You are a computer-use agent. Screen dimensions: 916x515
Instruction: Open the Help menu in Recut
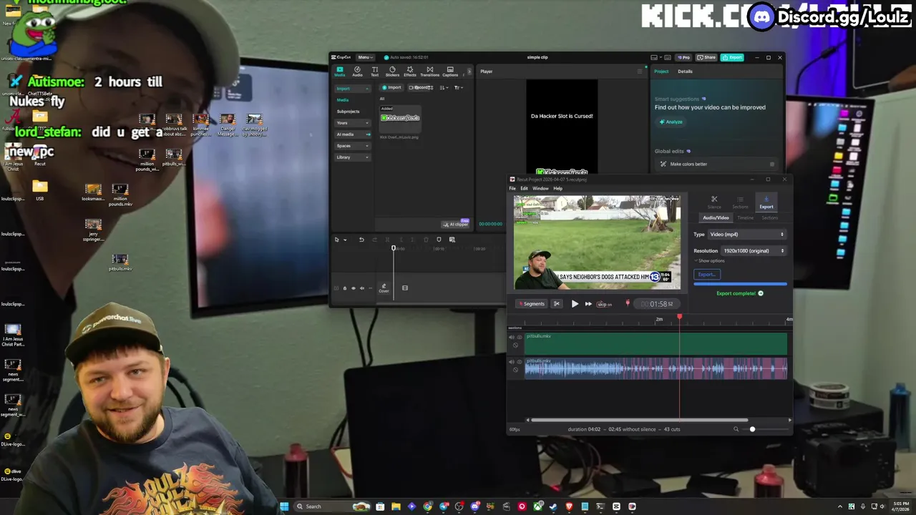(558, 189)
